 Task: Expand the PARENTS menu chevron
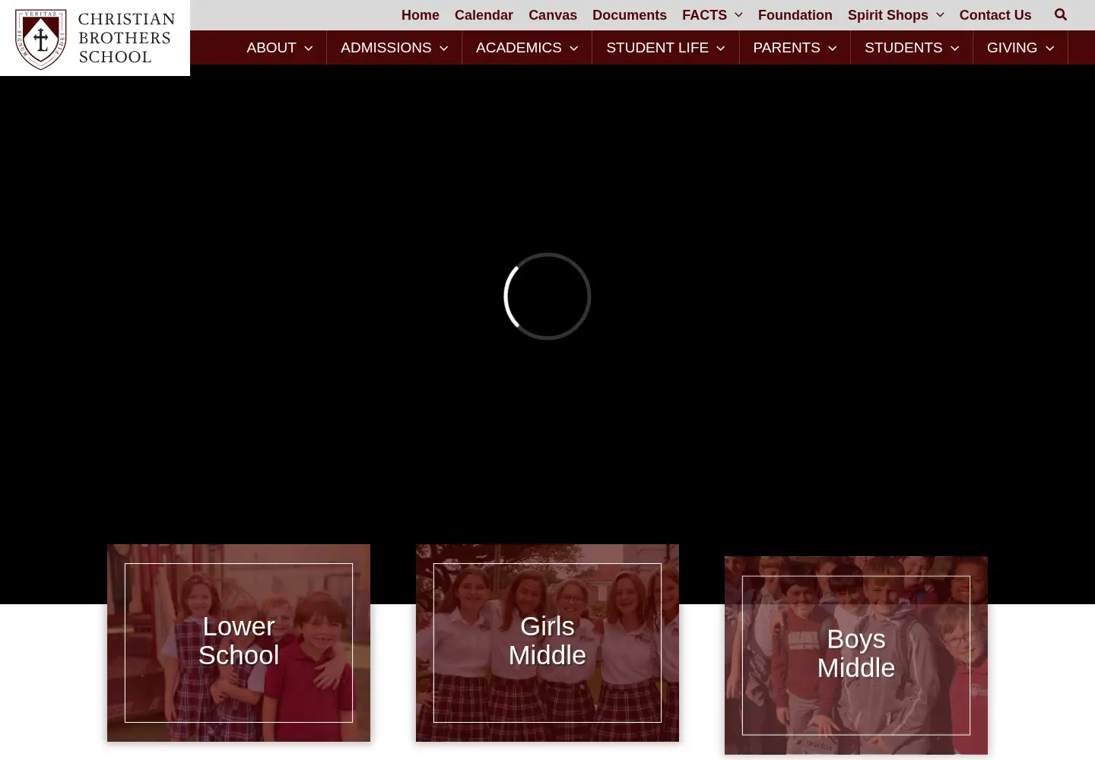coord(832,48)
